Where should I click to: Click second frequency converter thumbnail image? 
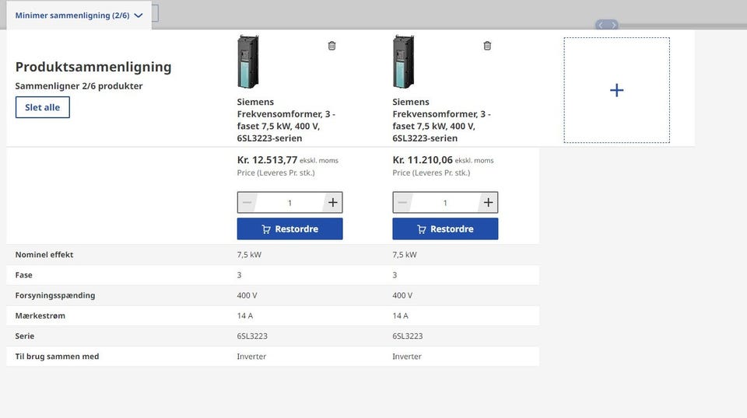pos(404,61)
